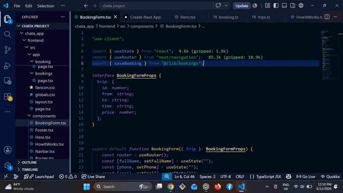Viewport: 343px width, 193px height.
Task: Open Chrome from the taskbar
Action: (170, 186)
